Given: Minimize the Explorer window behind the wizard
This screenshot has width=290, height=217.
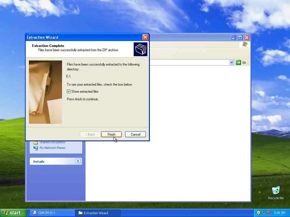Looking at the screenshot, I should click(x=233, y=38).
